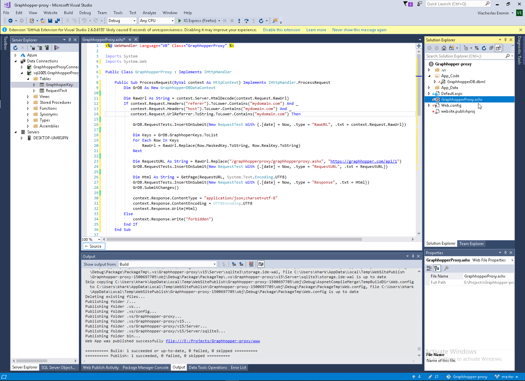Collapse all items in Solution Explorer
The image size is (525, 381).
(491, 48)
